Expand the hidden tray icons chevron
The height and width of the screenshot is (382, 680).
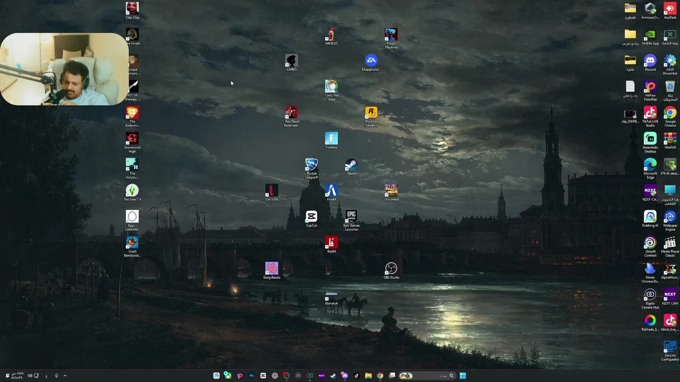(65, 376)
